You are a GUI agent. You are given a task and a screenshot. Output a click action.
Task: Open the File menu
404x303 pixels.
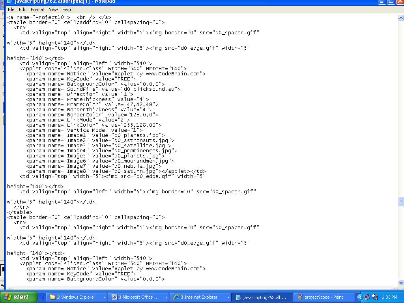[11, 9]
